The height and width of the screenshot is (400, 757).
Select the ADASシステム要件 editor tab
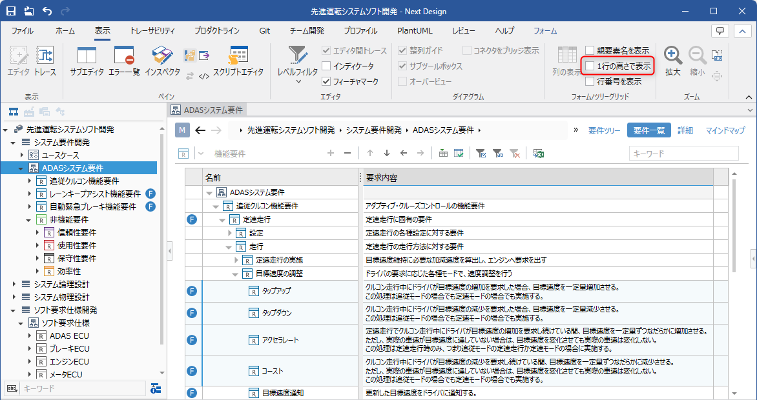click(x=207, y=110)
